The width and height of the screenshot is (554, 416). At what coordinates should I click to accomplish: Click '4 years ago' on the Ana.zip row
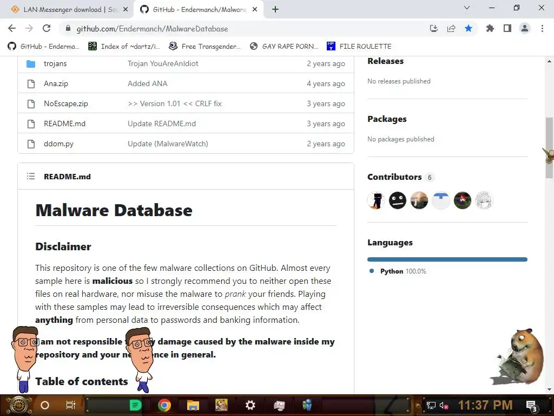[x=326, y=84]
